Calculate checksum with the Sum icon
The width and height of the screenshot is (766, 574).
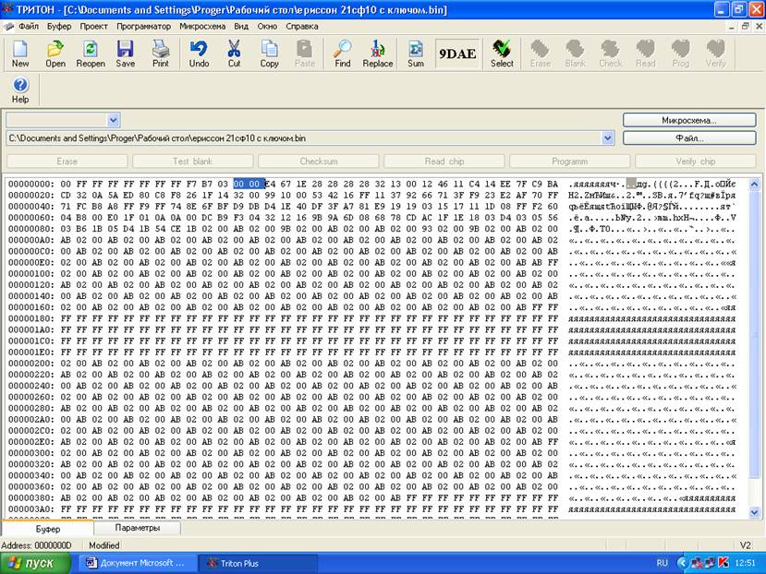tap(416, 54)
